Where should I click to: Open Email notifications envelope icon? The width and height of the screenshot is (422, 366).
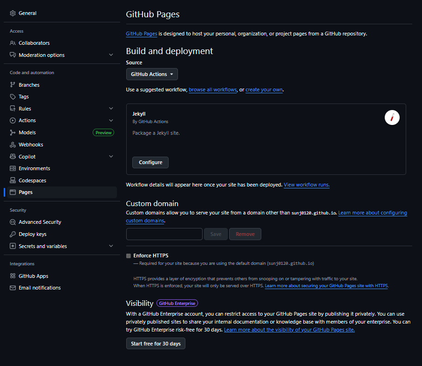pyautogui.click(x=13, y=288)
